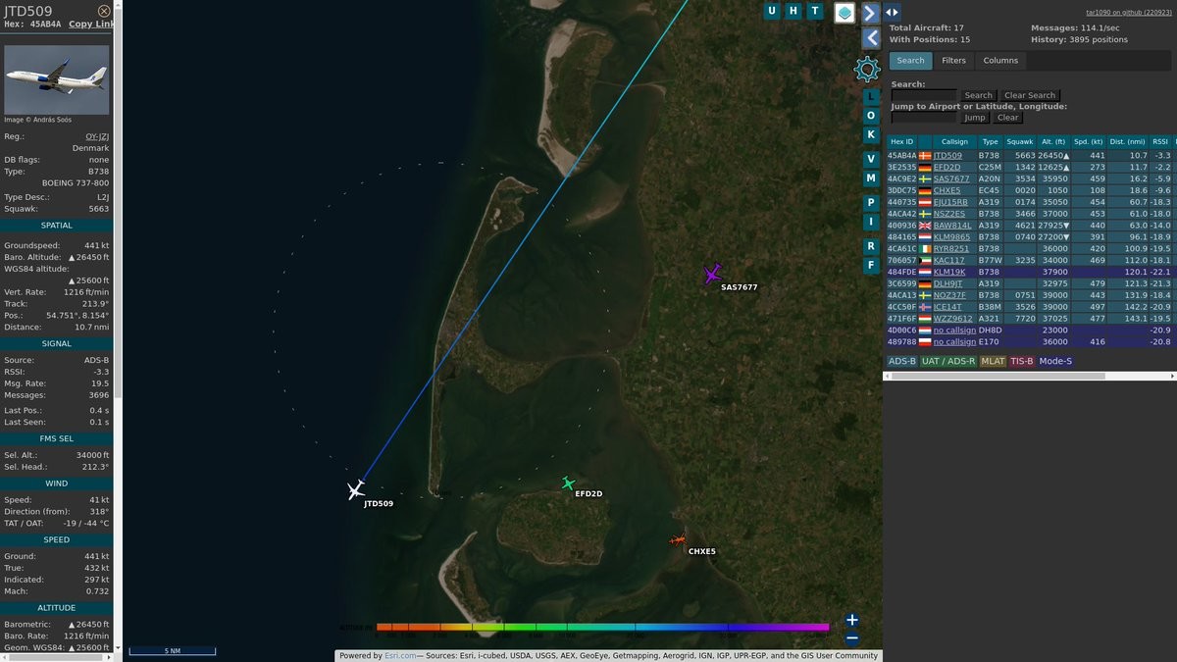Click the double-arrow sidebar width toggle
Screen dimensions: 1177x662
pos(892,12)
